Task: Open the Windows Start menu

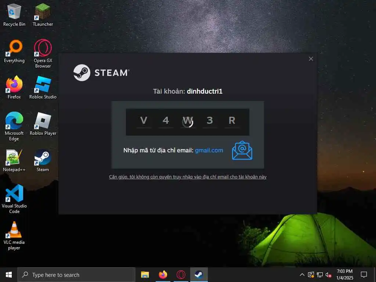Action: pyautogui.click(x=9, y=275)
